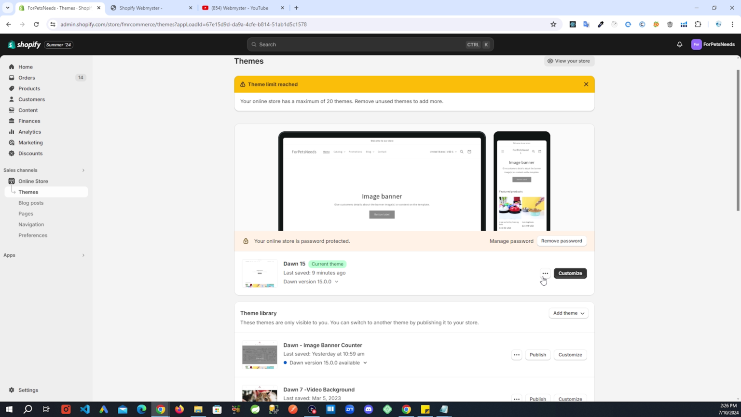Open Chrome extensions puzzle icon
This screenshot has height=417, width=741.
(698, 24)
